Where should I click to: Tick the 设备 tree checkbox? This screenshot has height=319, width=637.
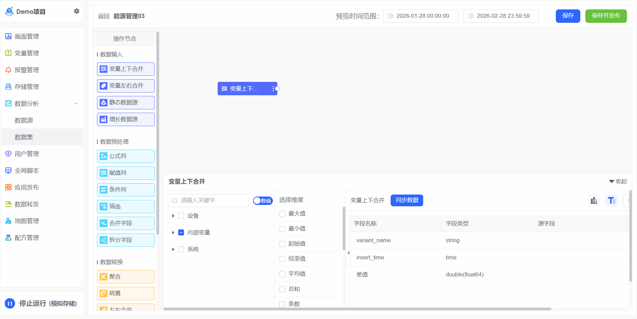point(181,216)
